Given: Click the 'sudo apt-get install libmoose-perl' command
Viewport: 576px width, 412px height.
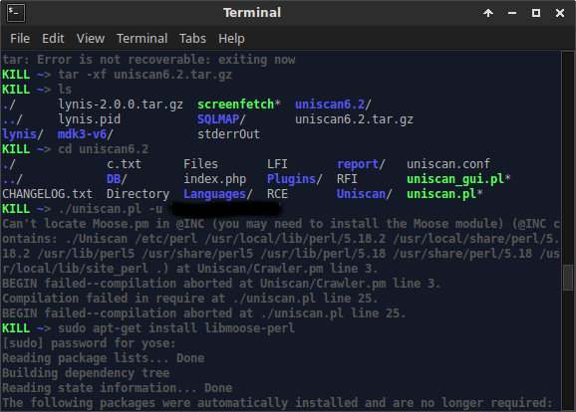Looking at the screenshot, I should [x=176, y=328].
